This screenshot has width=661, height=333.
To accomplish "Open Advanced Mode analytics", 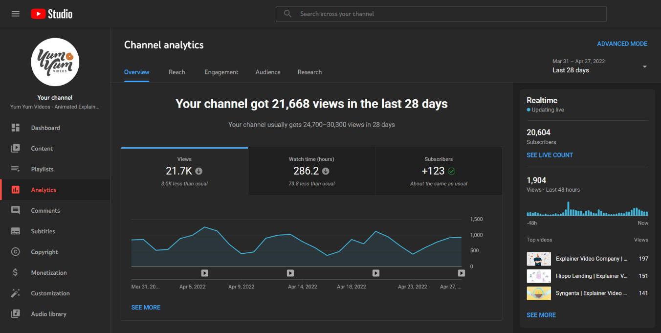I will pos(622,44).
